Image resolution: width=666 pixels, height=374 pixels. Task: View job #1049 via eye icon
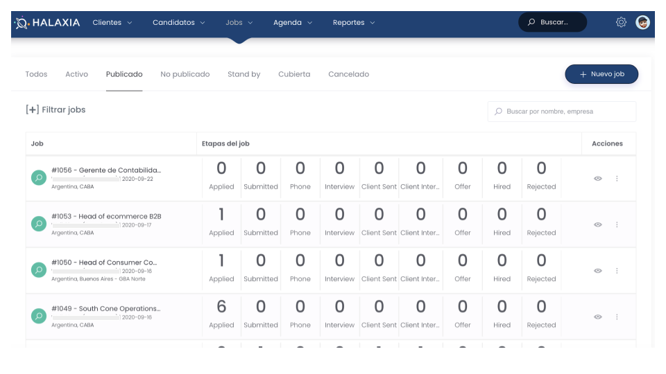598,317
